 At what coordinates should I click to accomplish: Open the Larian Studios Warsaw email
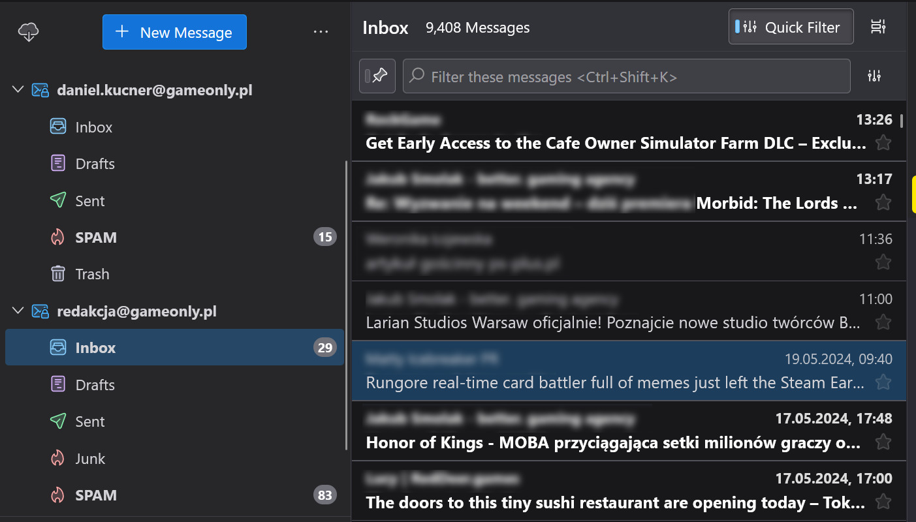[x=614, y=322]
